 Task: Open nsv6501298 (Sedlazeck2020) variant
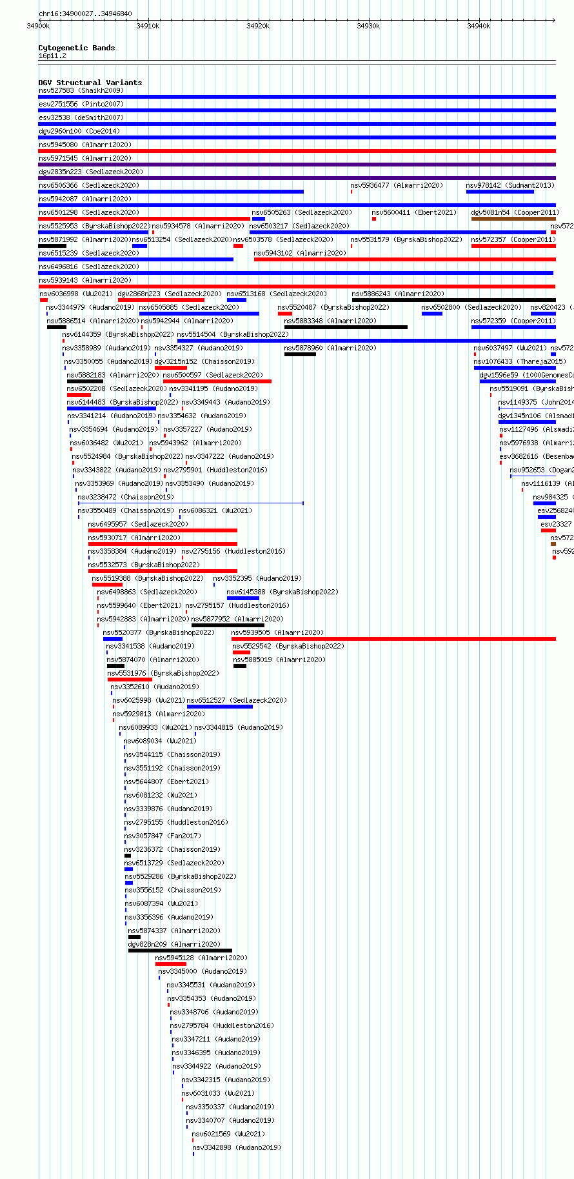89,212
